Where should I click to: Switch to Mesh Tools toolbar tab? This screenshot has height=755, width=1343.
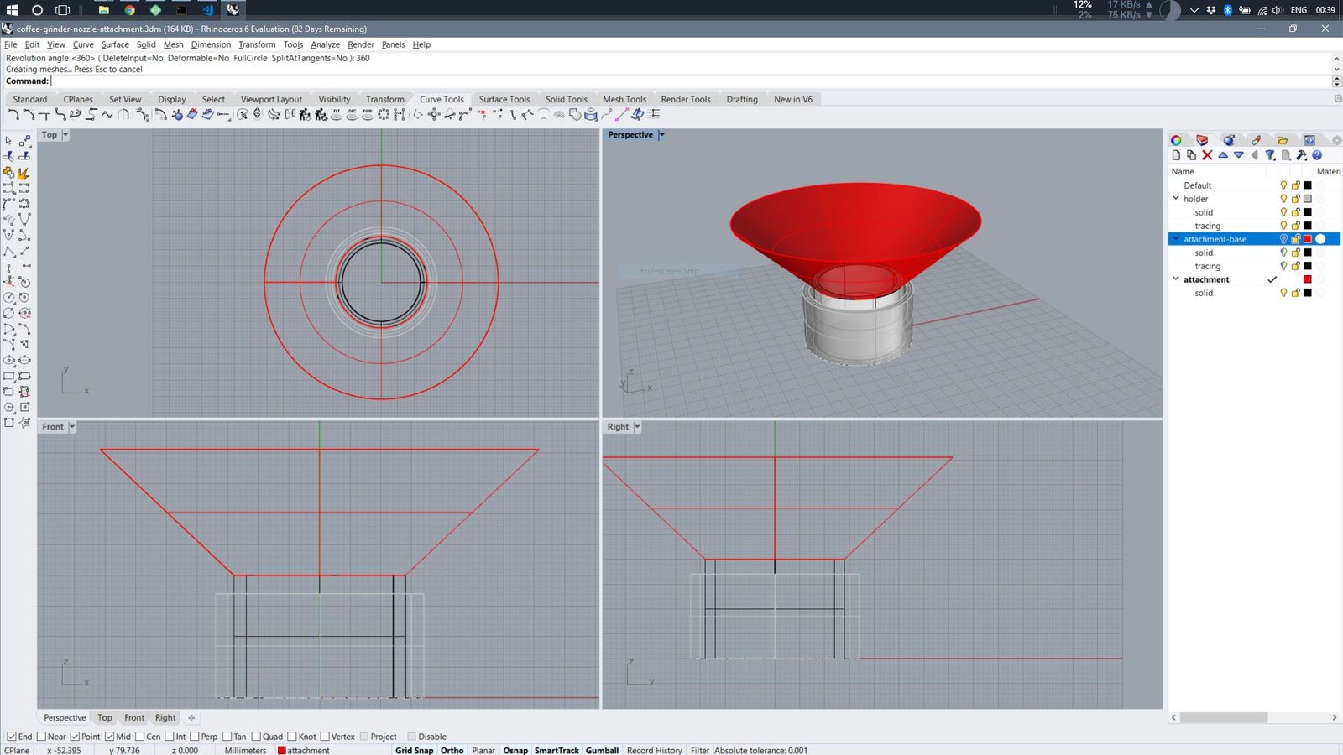[624, 99]
